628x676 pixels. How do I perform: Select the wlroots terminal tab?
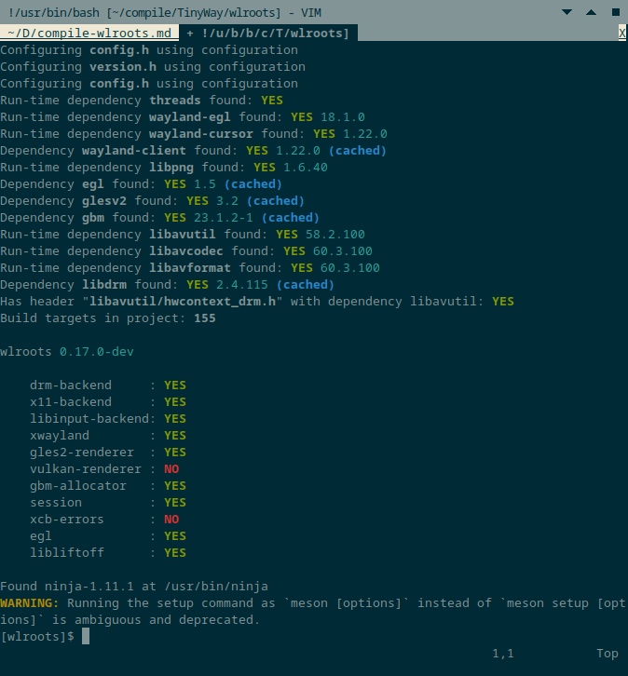[x=268, y=34]
